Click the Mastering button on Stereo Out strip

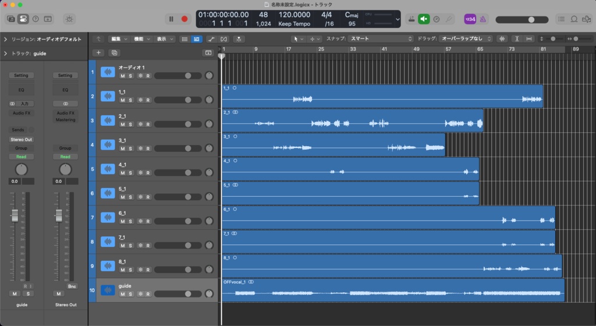65,120
